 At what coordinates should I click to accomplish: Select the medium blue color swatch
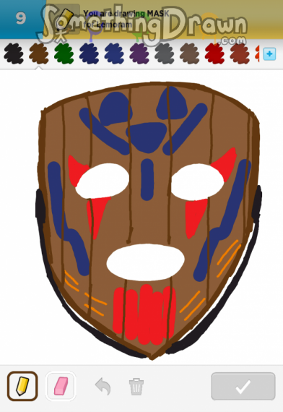point(114,54)
